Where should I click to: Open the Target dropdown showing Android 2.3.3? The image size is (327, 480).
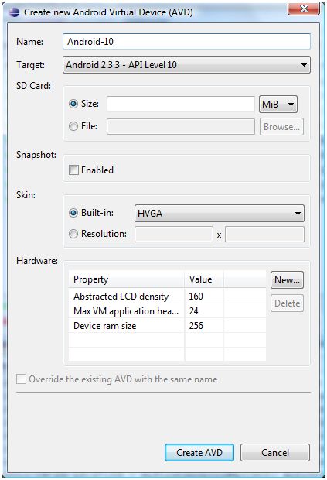point(186,64)
